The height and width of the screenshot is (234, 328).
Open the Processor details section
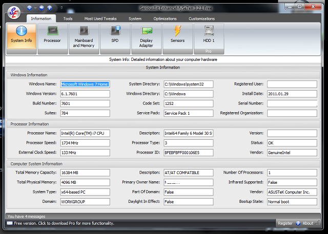pos(52,39)
